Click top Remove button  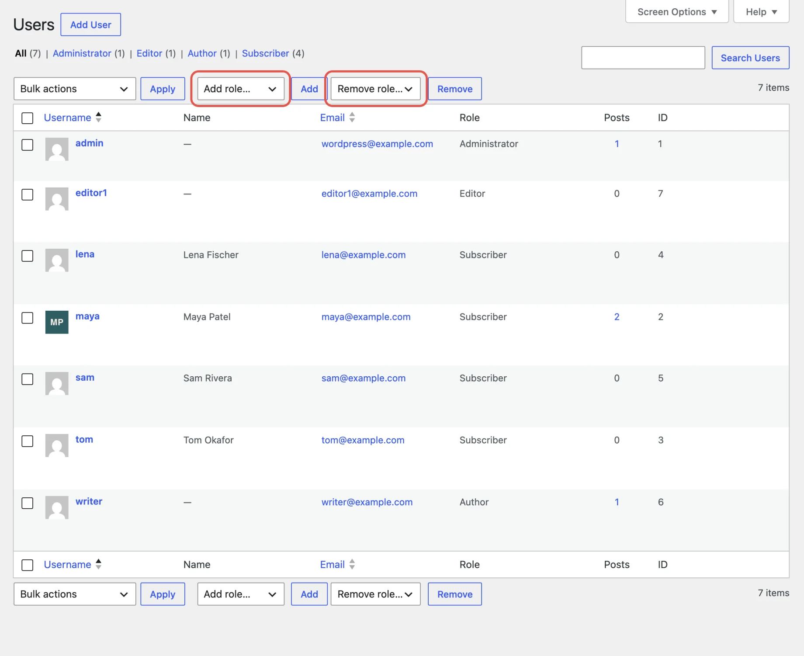coord(455,89)
